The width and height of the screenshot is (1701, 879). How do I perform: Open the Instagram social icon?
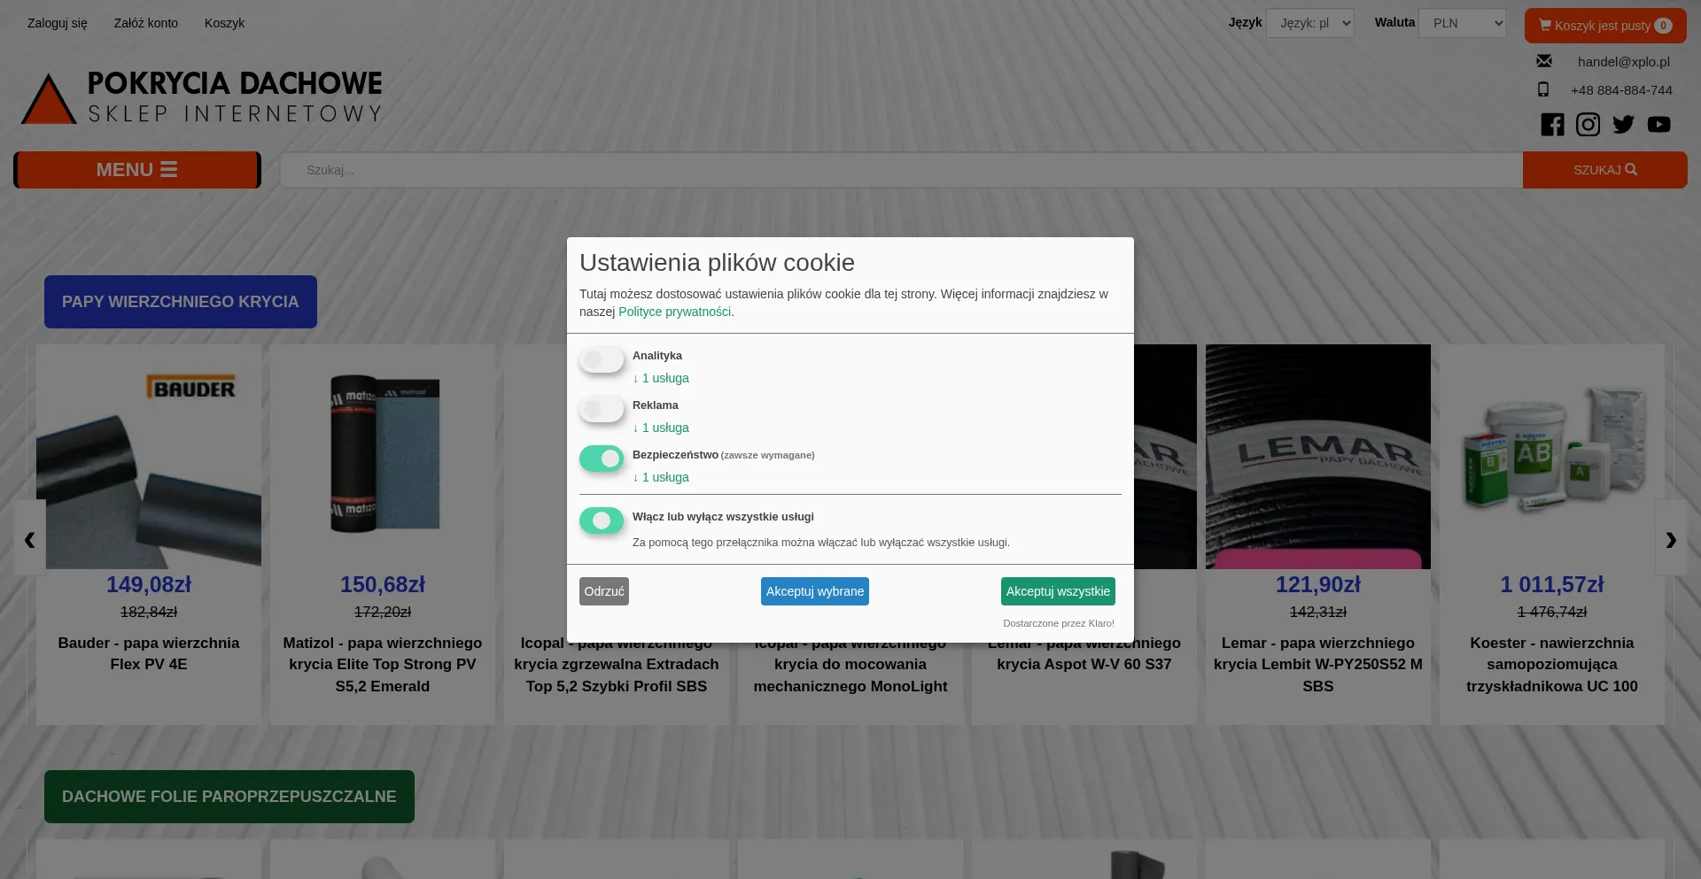tap(1588, 125)
